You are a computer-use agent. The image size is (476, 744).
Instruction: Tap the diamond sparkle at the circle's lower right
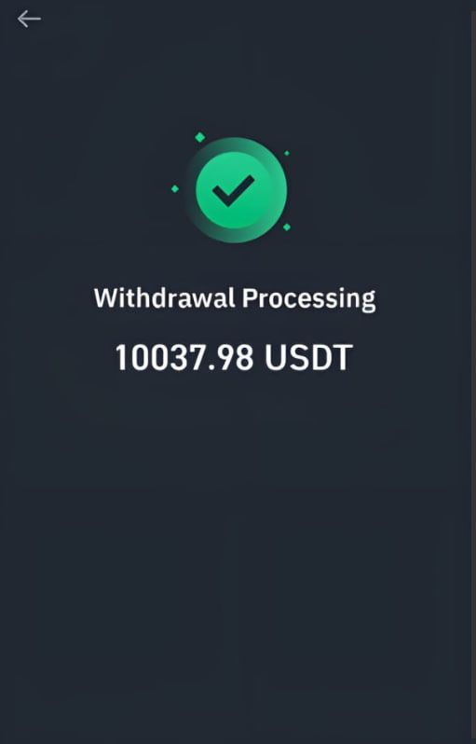287,227
